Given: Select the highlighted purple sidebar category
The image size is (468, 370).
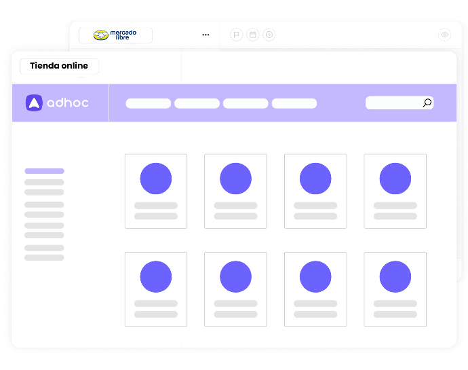Looking at the screenshot, I should click(x=44, y=171).
